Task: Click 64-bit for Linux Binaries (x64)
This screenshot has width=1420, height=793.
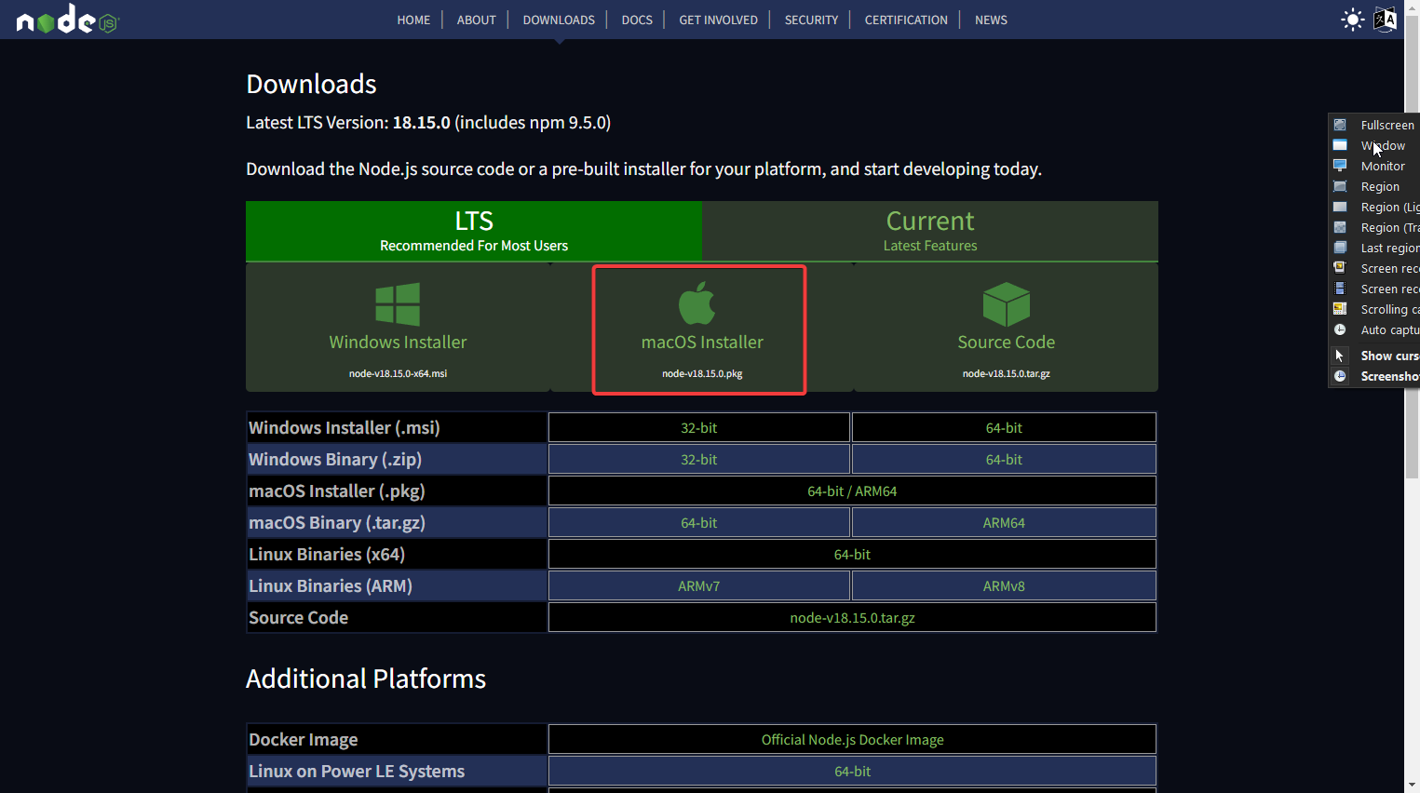Action: click(x=852, y=554)
